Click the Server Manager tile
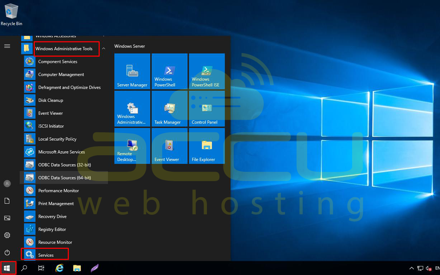The width and height of the screenshot is (440, 275). [x=132, y=71]
